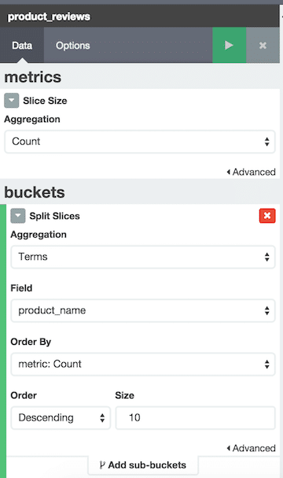The height and width of the screenshot is (478, 283).
Task: Remove the Split Slices bucket via red X
Action: [267, 216]
